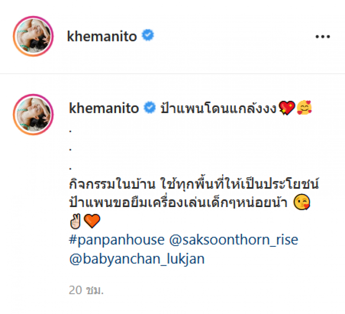
Task: Click the verified badge beside caption username
Action: (x=150, y=107)
